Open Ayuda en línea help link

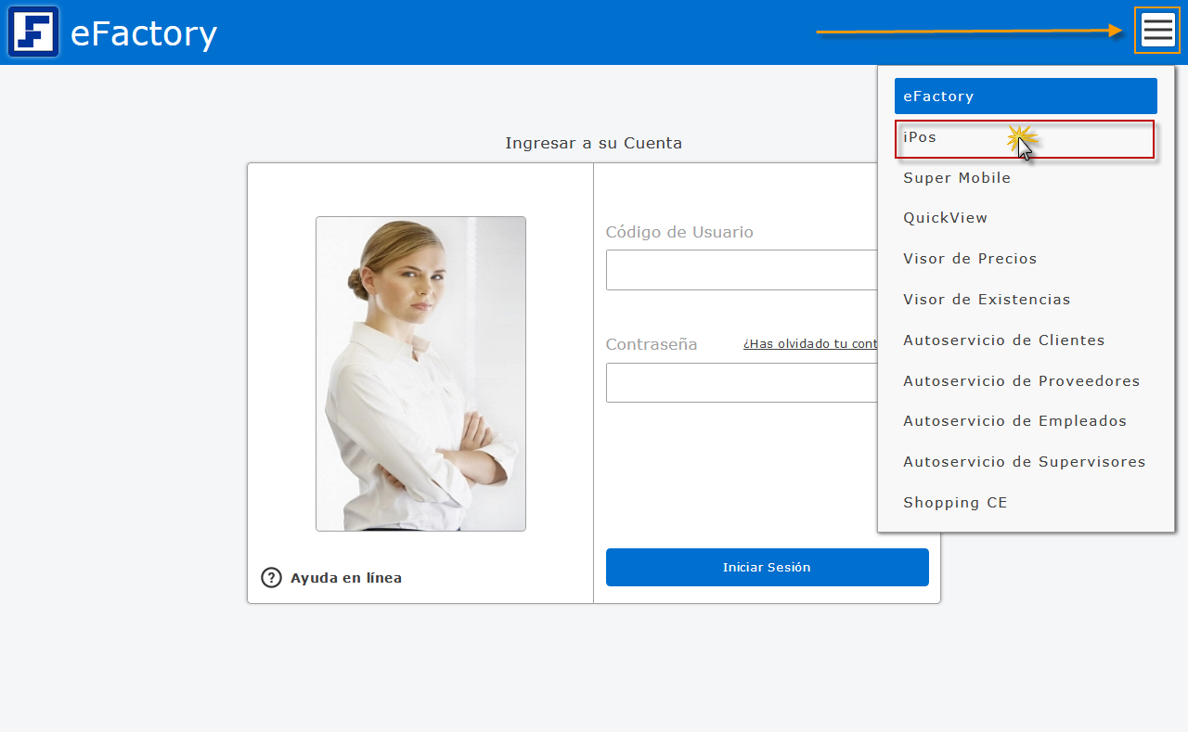pyautogui.click(x=345, y=578)
